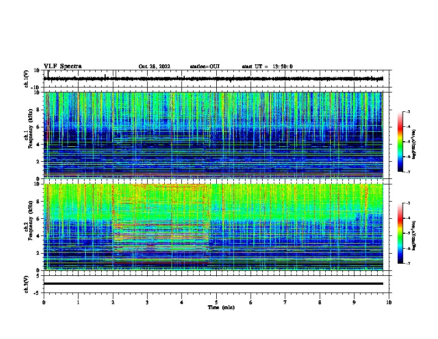Click the "Time (min)" x-axis label
438x339 pixels.
221,307
